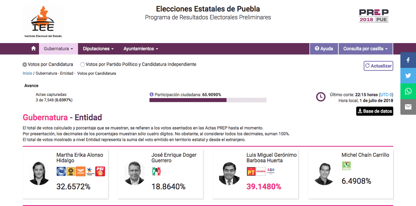Click the Ayuda menu item
Viewport: 416px width, 206px height.
tap(323, 49)
